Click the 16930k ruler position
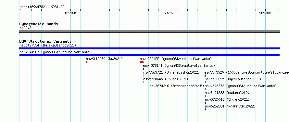Image resolution: width=289 pixels, height=122 pixels. (x=265, y=13)
